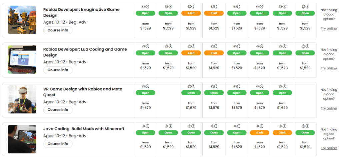Click day/night icon above "3 left" in Java Coding row
The image size is (341, 159).
click(282, 126)
